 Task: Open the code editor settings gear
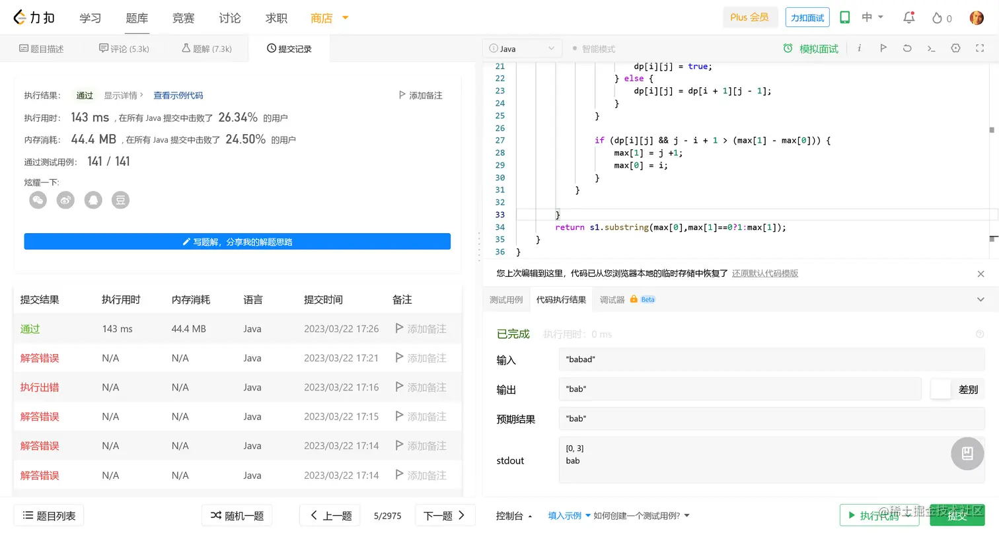point(955,48)
